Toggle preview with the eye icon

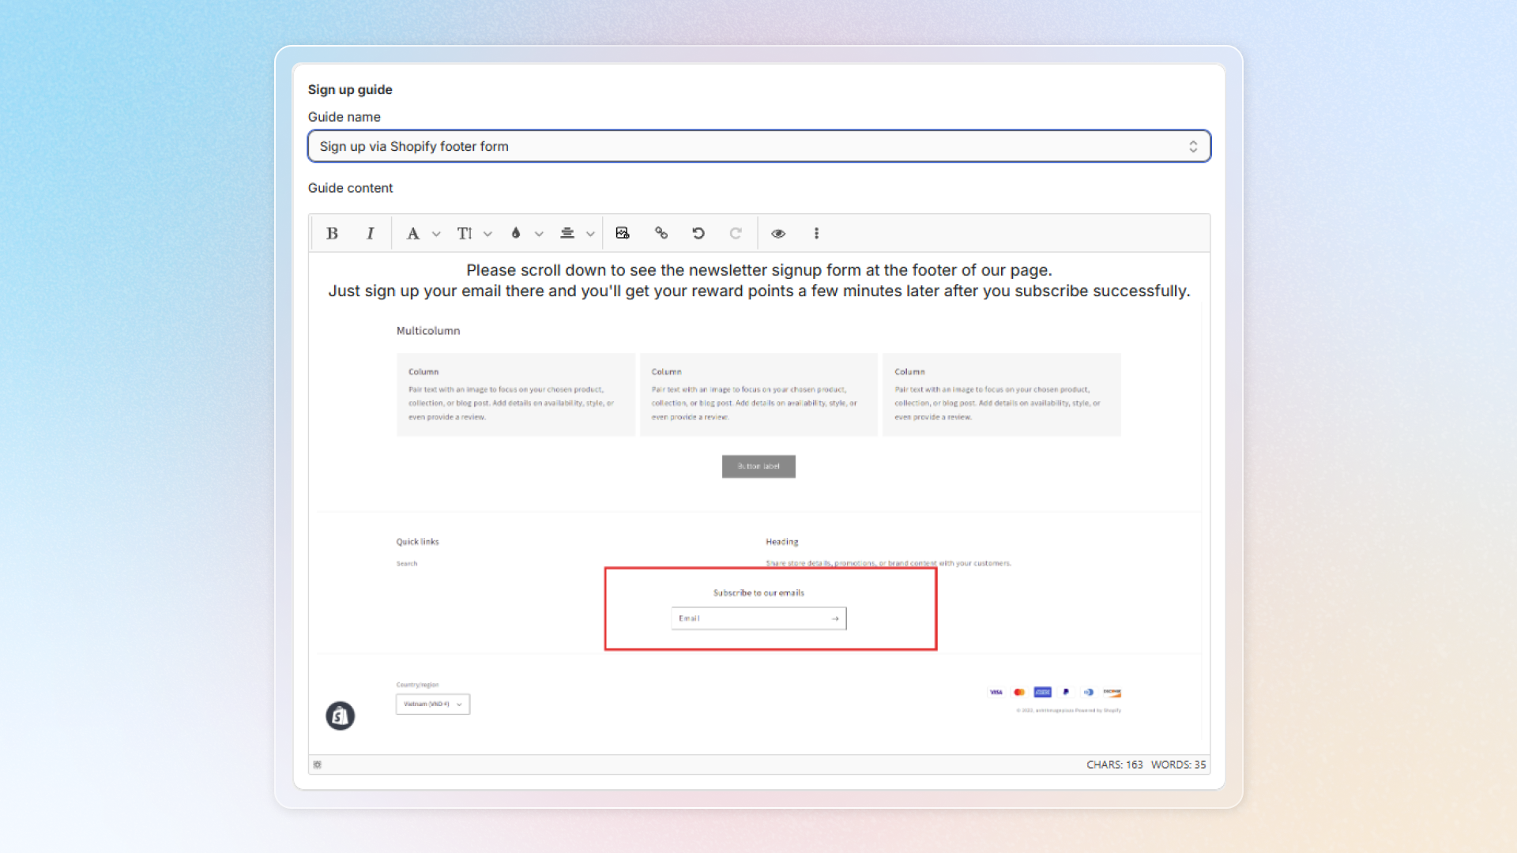pos(778,233)
